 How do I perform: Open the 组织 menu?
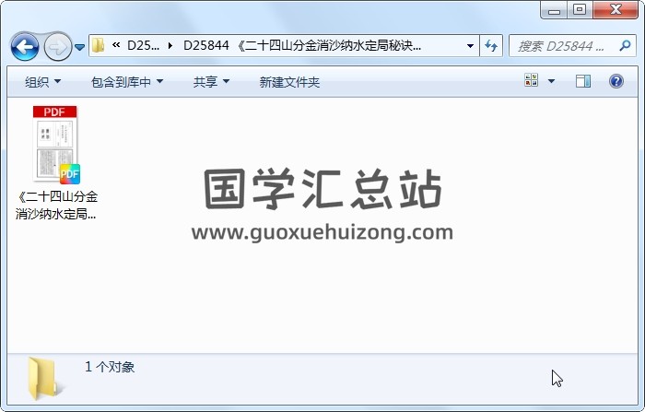point(42,82)
